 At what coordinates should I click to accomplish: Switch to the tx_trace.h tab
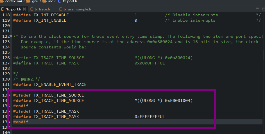[x=42, y=9]
